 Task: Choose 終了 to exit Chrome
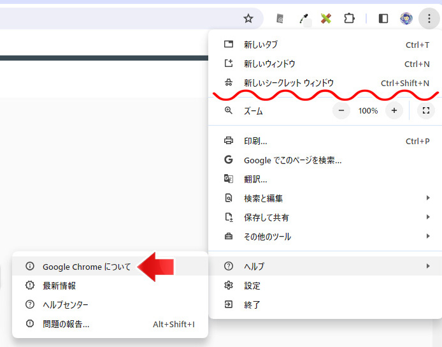click(325, 305)
